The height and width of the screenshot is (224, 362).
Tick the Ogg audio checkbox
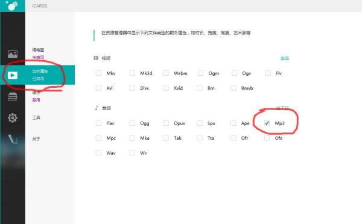click(x=132, y=123)
